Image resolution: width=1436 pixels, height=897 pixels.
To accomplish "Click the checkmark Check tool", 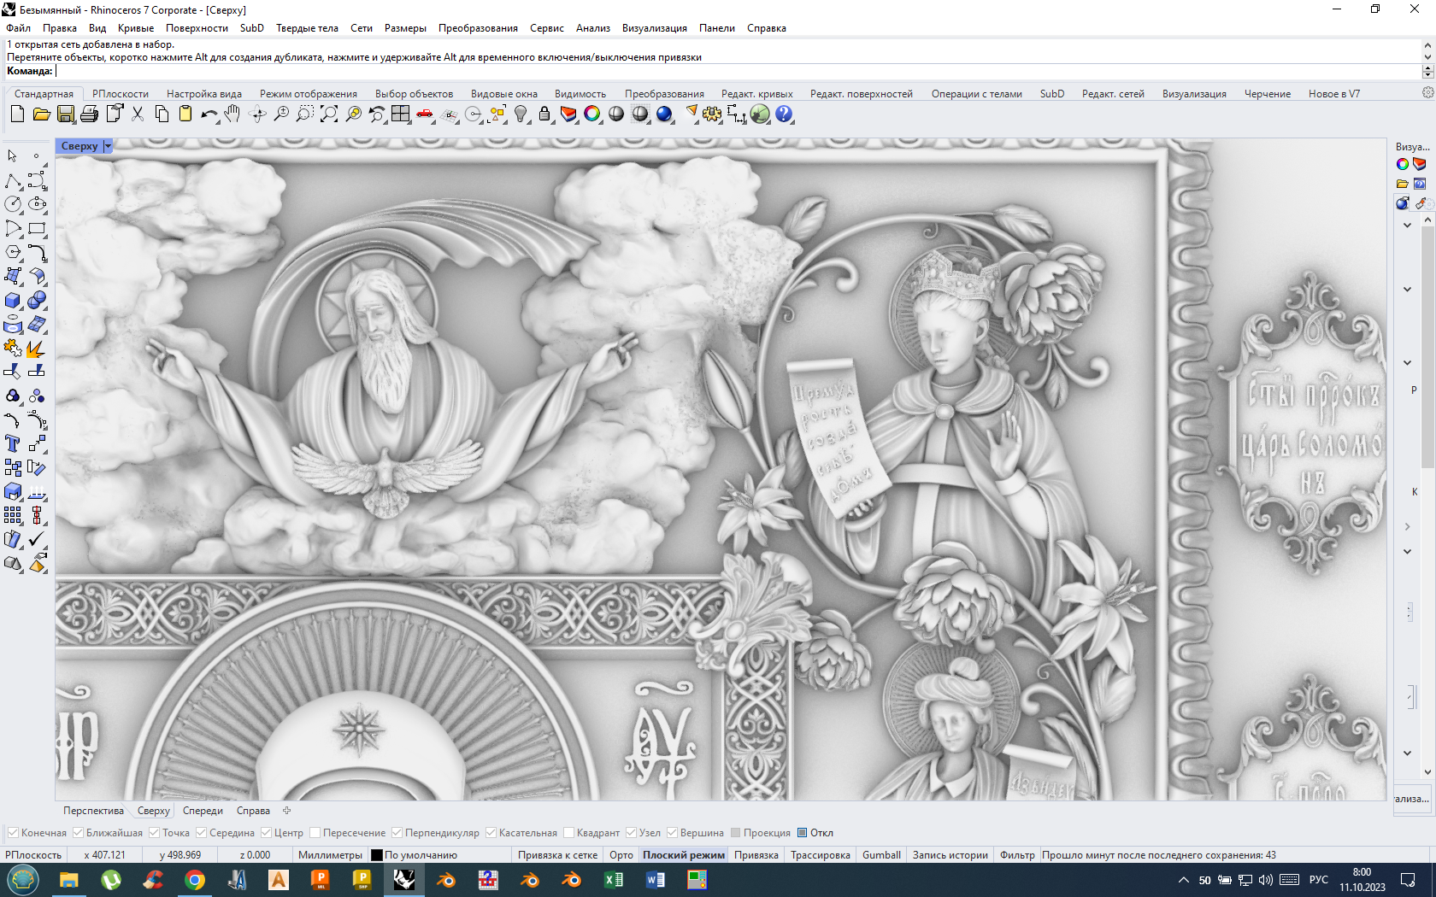I will coord(37,539).
